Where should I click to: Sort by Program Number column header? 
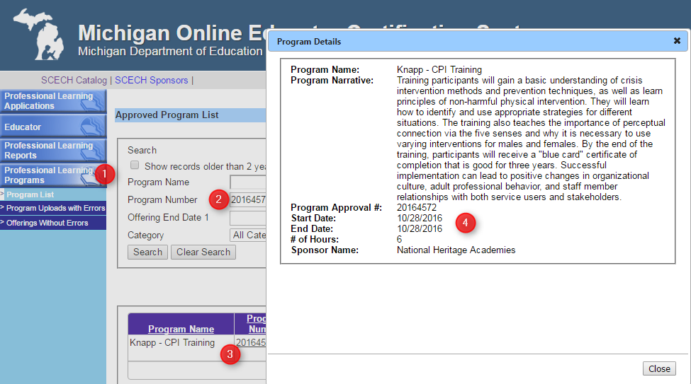click(257, 324)
